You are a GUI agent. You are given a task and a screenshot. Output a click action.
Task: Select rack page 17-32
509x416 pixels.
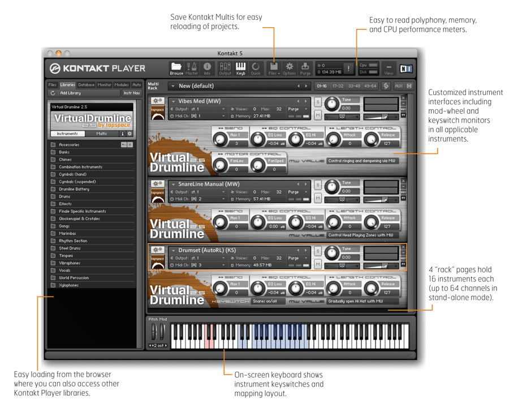pyautogui.click(x=338, y=87)
